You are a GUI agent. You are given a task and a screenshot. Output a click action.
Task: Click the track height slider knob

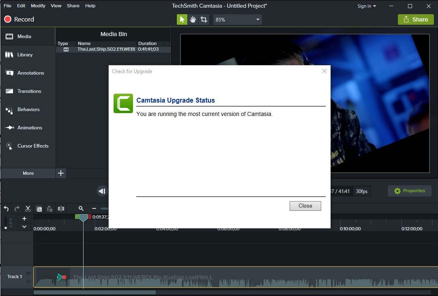pyautogui.click(x=6, y=228)
